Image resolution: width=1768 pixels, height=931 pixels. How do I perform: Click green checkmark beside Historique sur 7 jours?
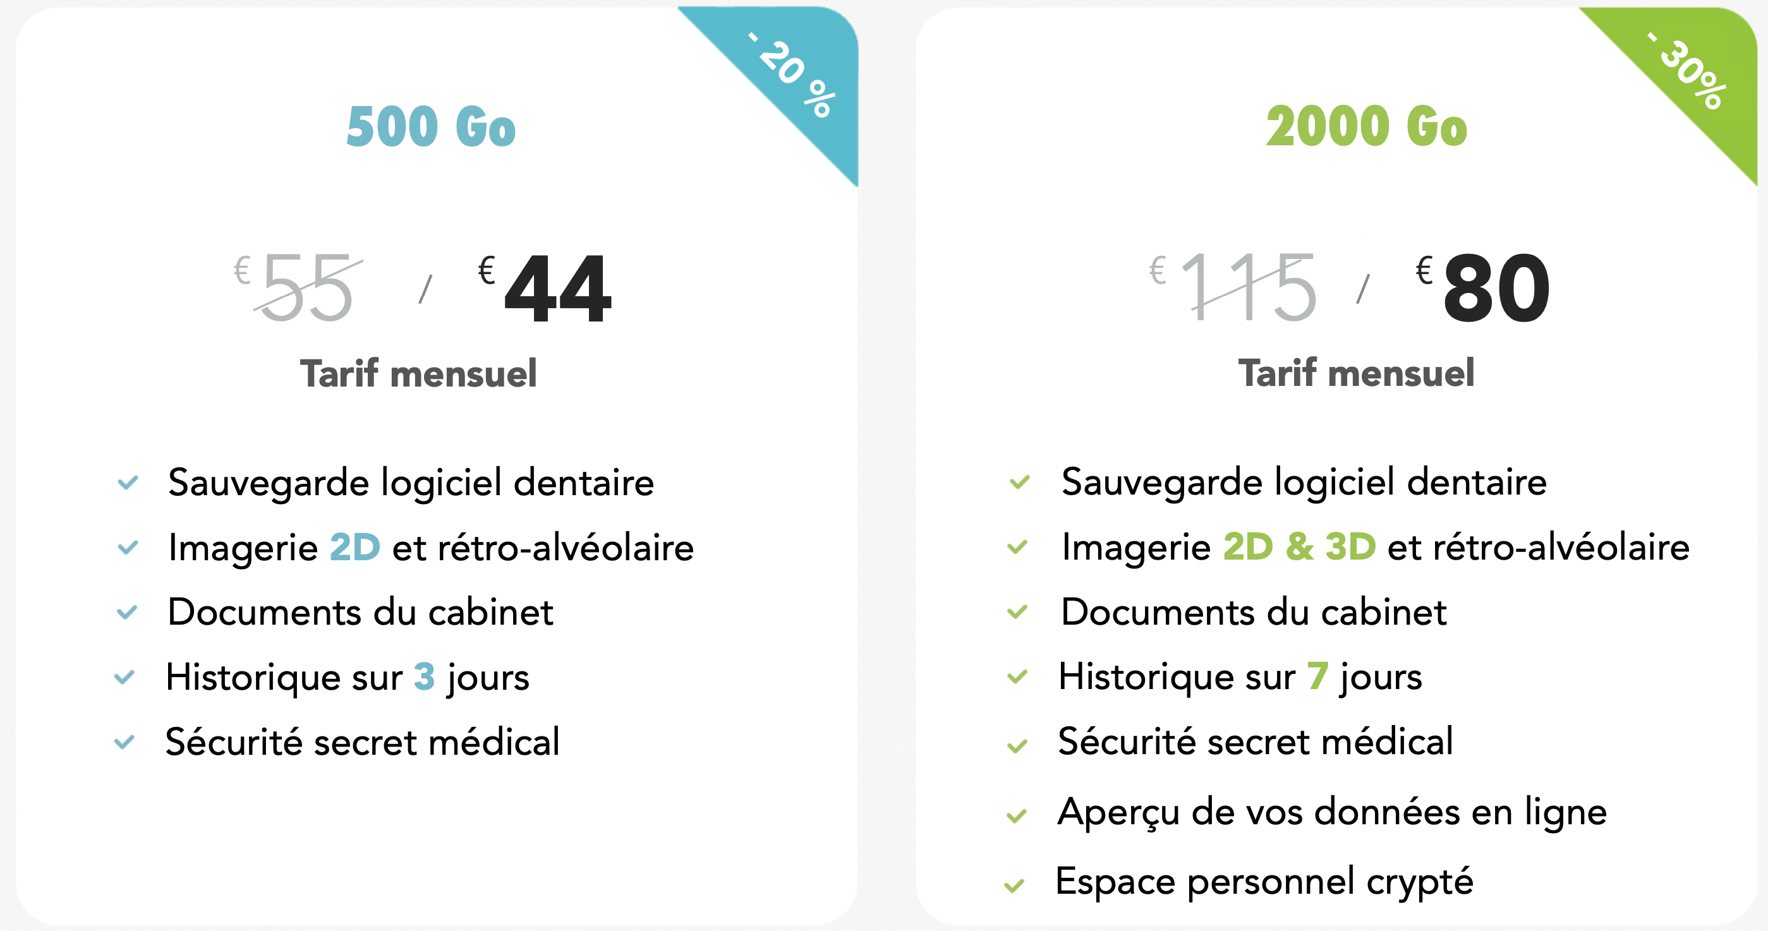[x=1017, y=676]
